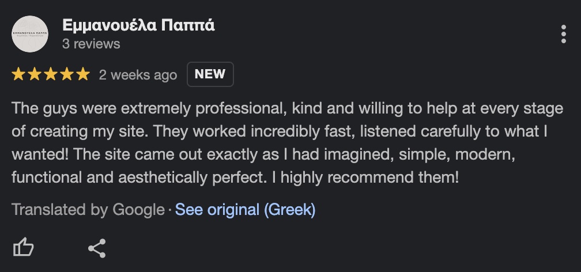
Task: Open the reviewer's round profile picture
Action: (30, 34)
